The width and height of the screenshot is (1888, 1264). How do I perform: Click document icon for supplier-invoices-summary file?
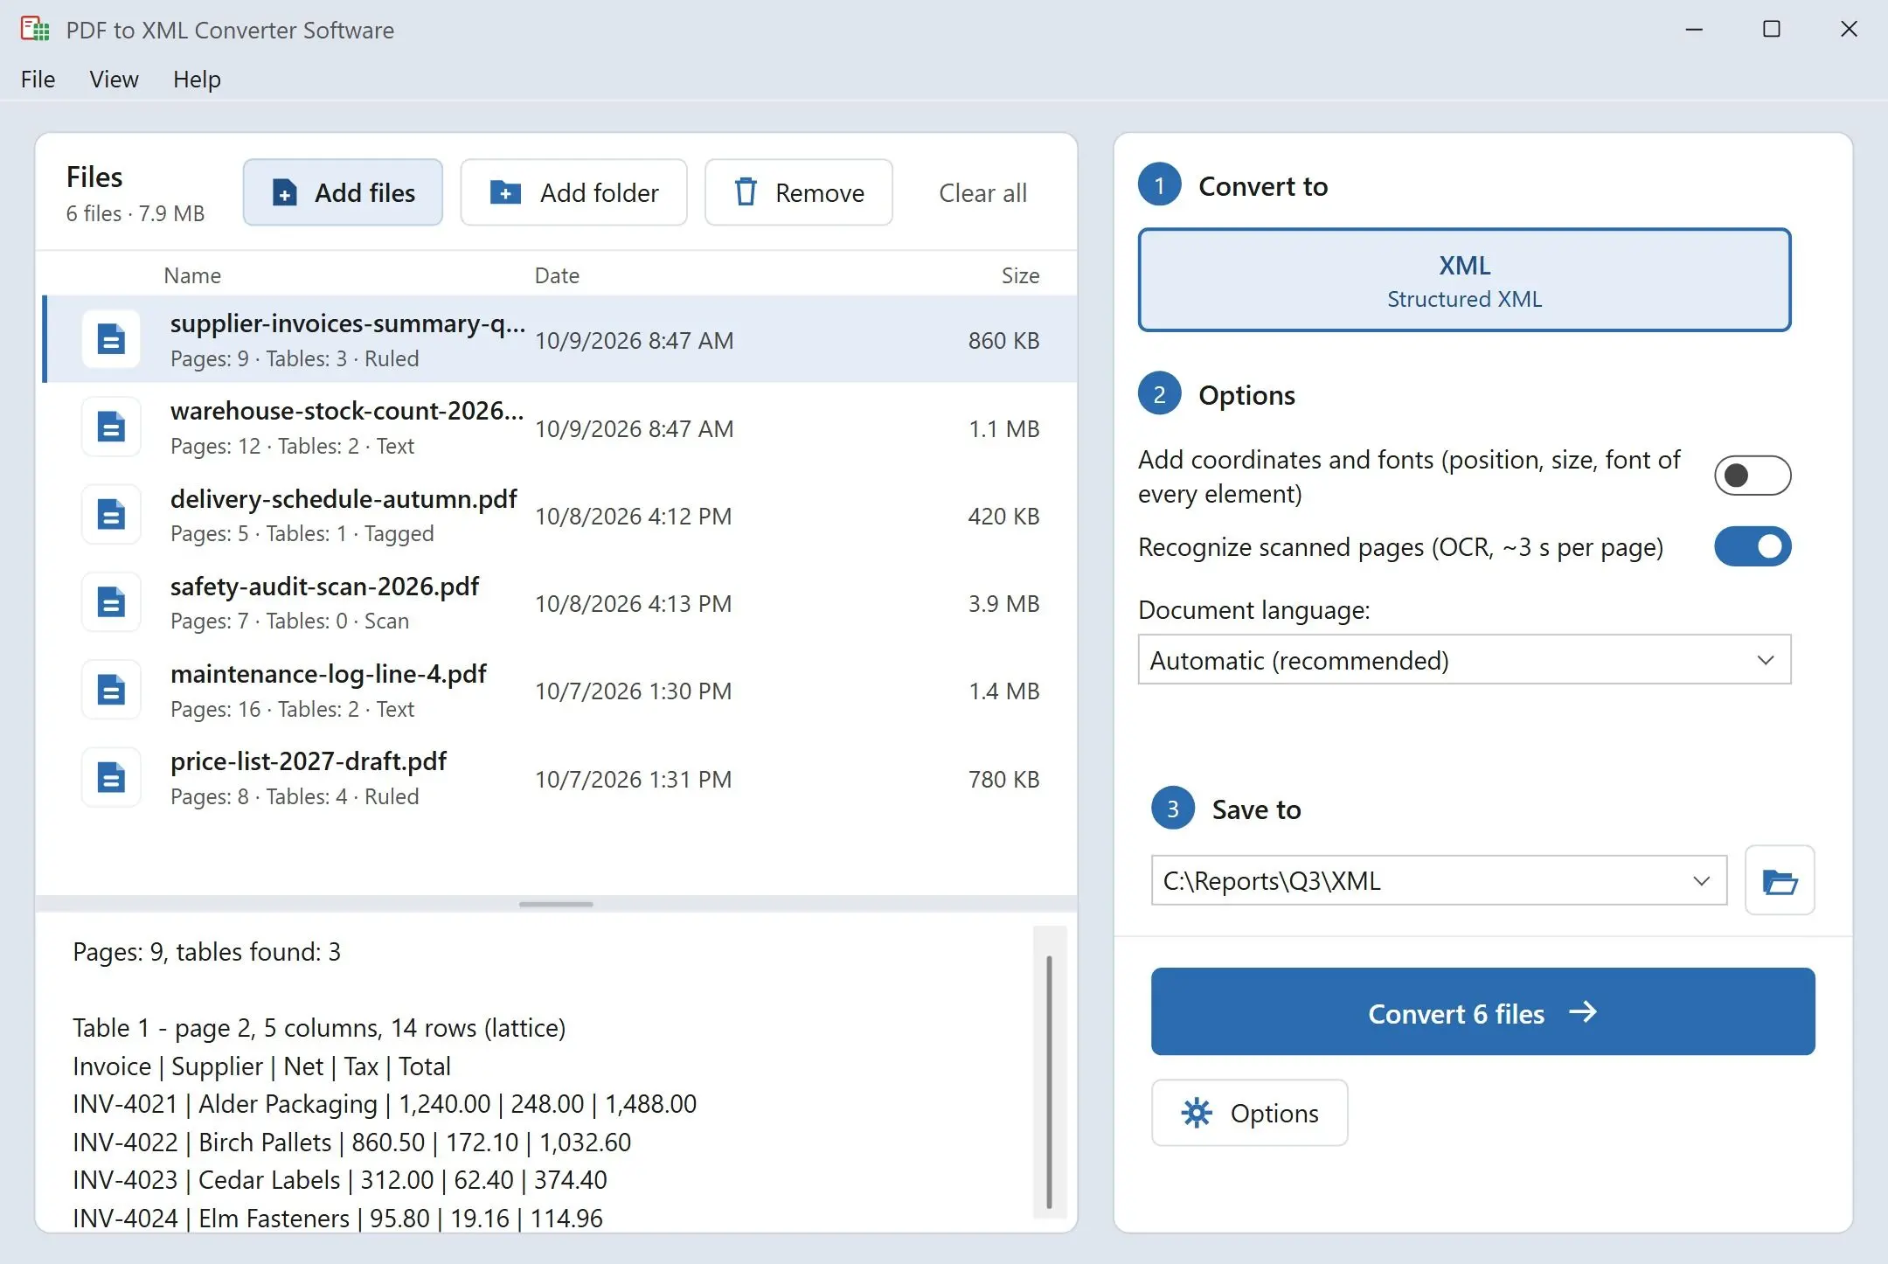[x=111, y=339]
